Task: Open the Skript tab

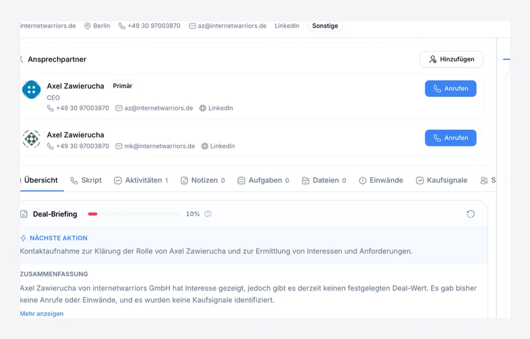Action: pos(86,180)
